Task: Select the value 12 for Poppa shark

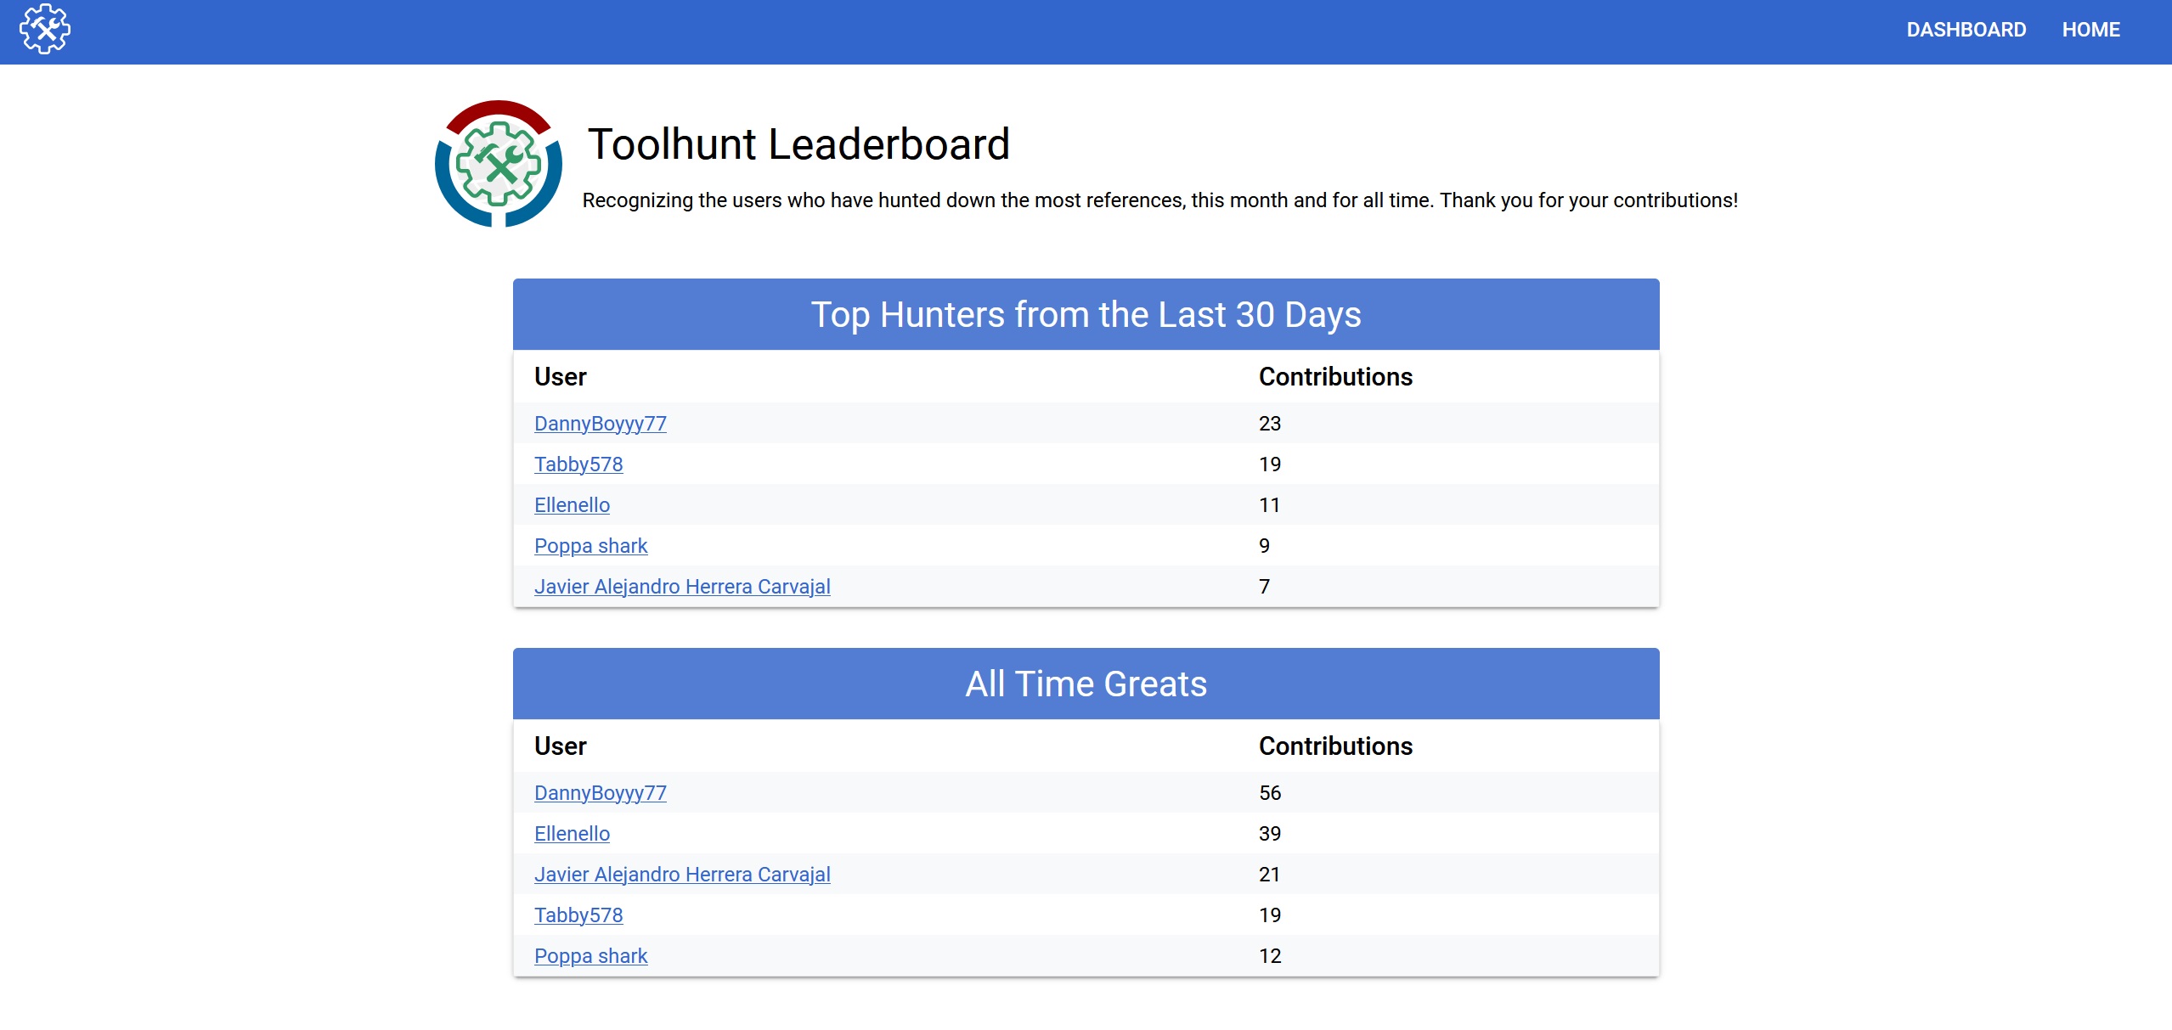Action: (1270, 955)
